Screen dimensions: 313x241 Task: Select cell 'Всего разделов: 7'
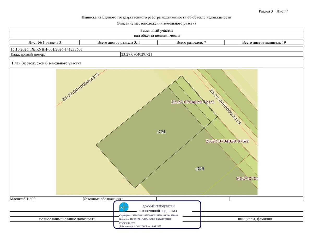click(191, 42)
